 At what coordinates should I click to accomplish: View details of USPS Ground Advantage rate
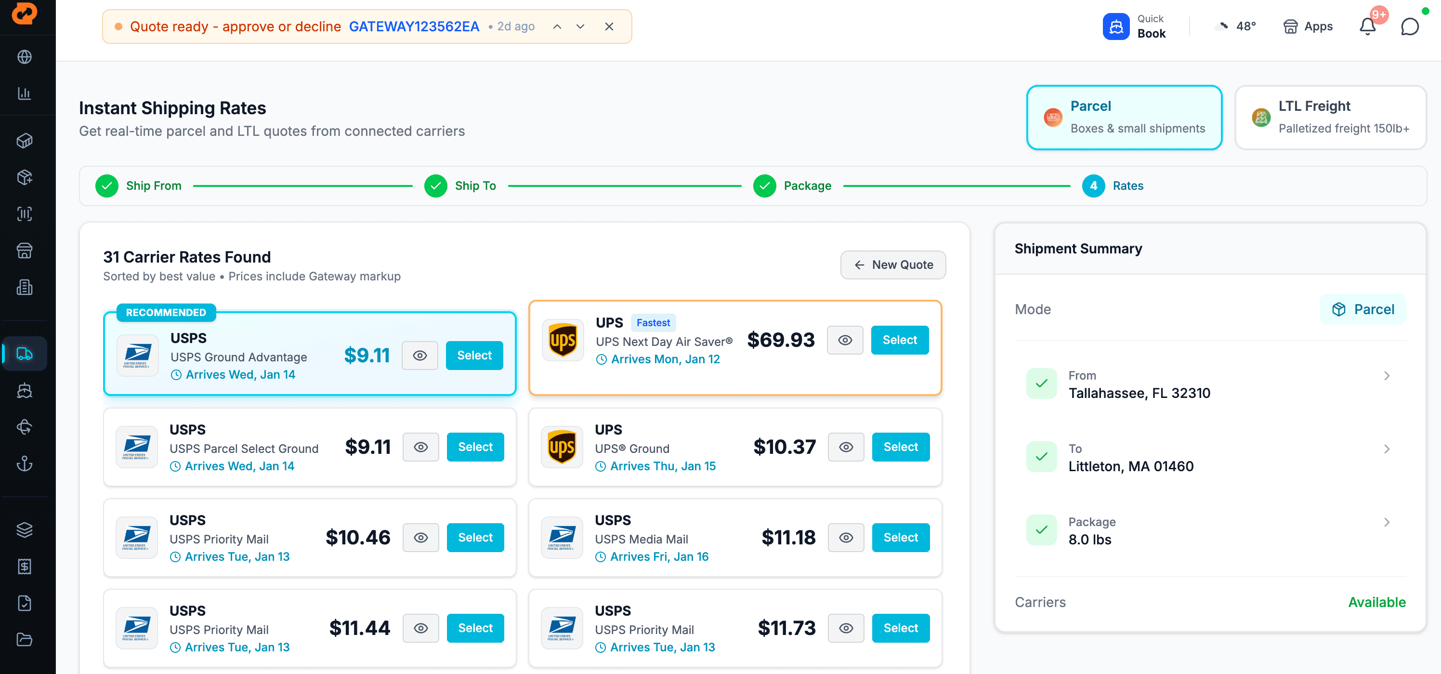419,356
